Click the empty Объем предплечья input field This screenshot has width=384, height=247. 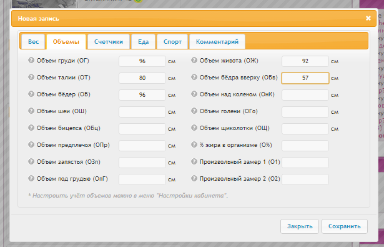tap(142, 146)
